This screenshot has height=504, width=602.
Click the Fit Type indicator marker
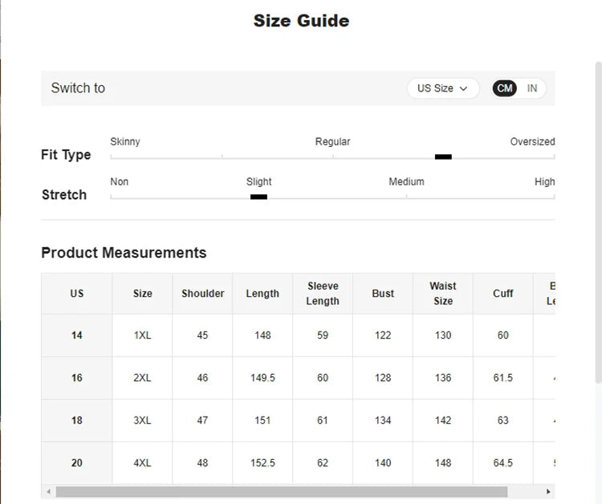(443, 157)
